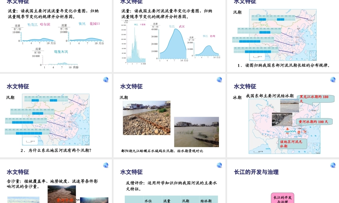Click the 流量 paragraph above 长江 武汉 chart

(x=167, y=14)
